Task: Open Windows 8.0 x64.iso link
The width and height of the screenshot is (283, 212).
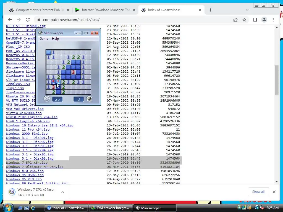Action: 25,171
